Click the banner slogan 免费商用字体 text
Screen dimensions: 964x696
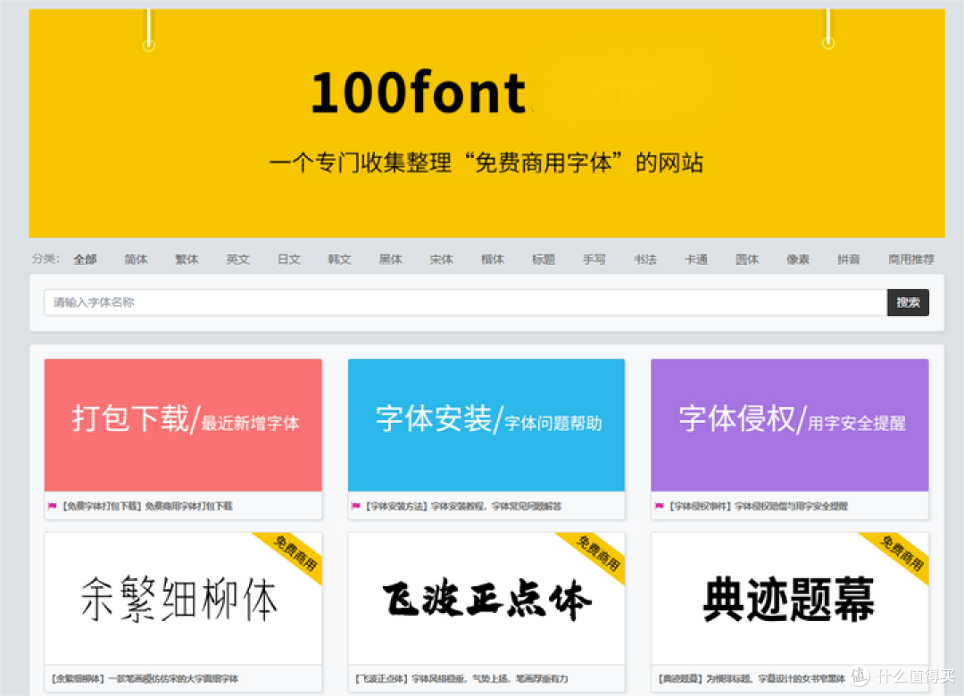(544, 163)
